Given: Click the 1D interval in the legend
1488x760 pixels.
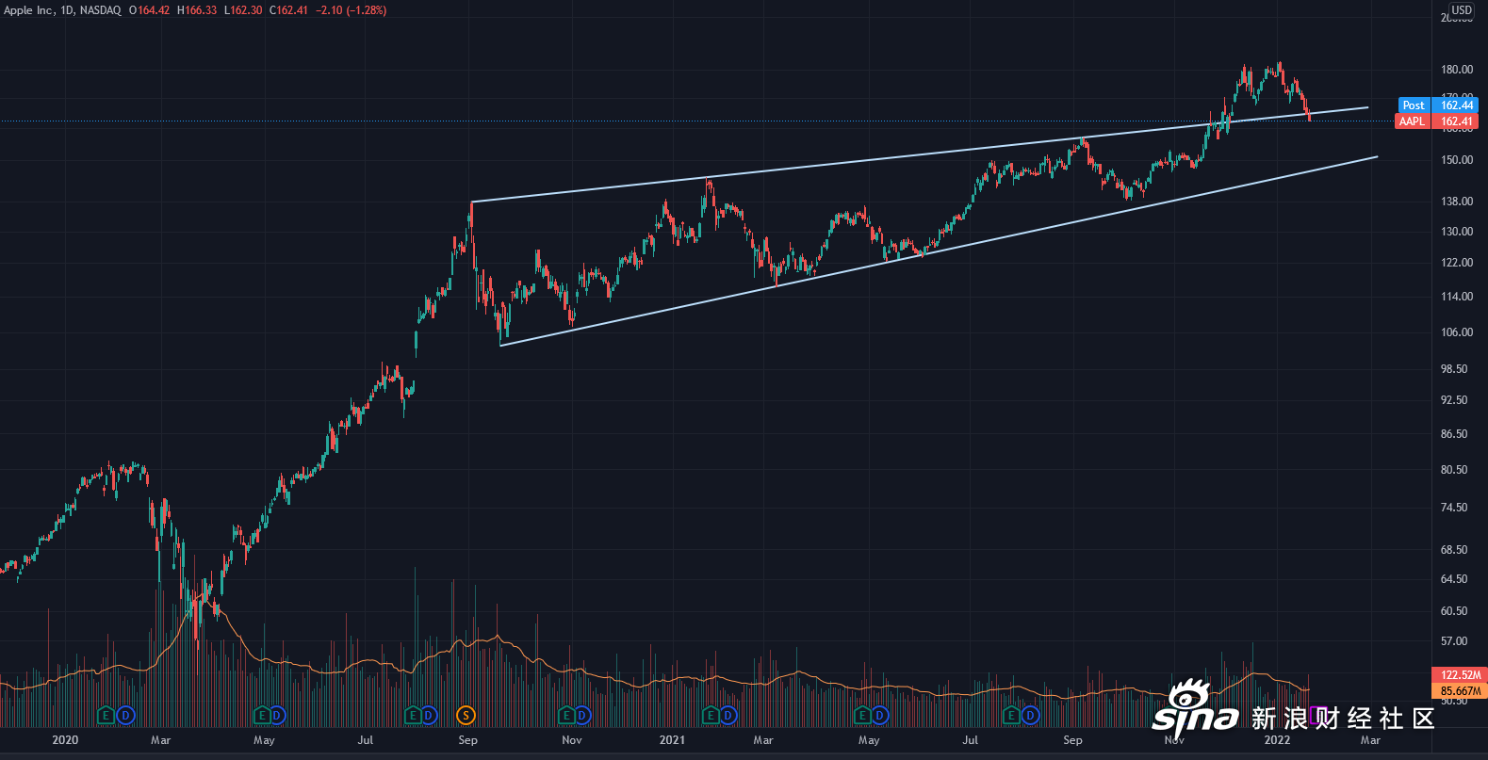Looking at the screenshot, I should tap(67, 10).
